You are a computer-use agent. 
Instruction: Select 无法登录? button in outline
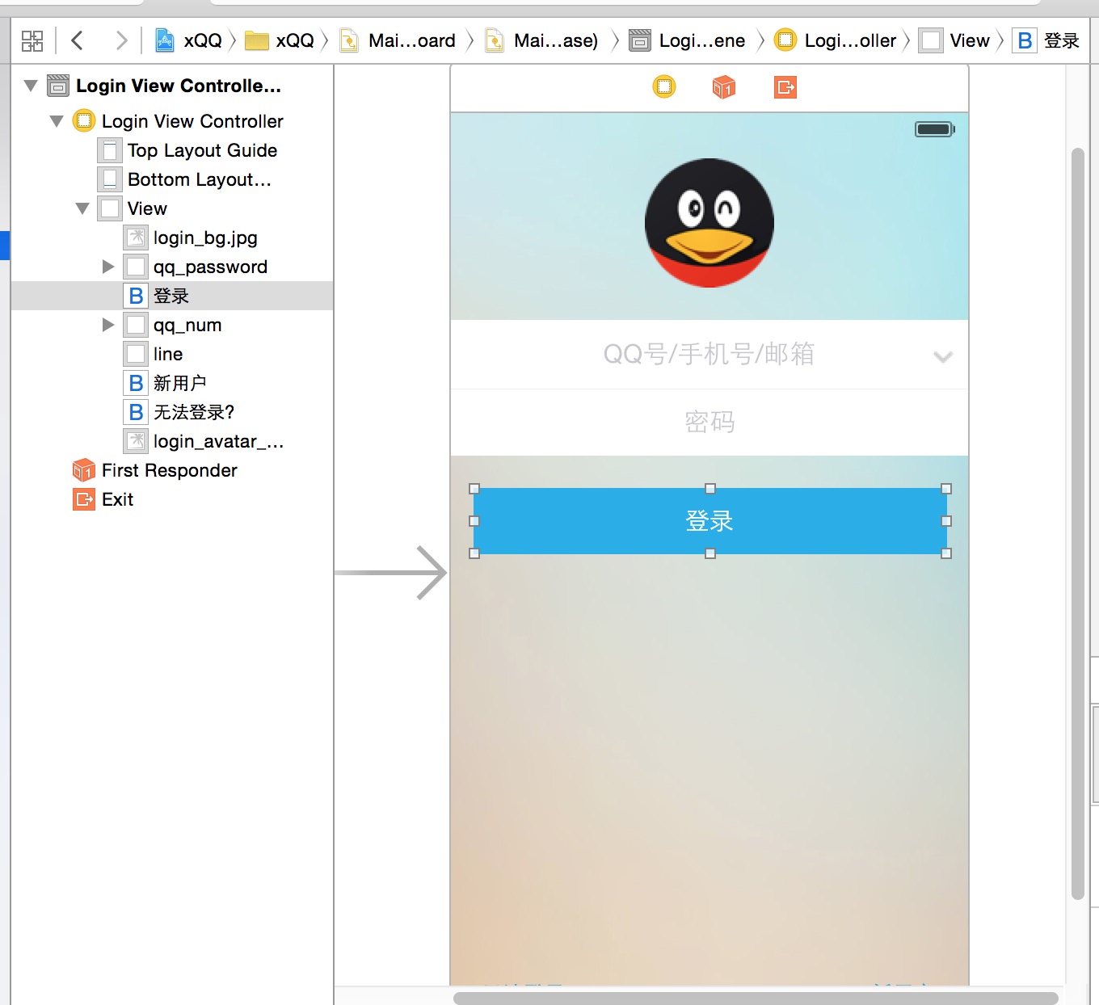(172, 412)
